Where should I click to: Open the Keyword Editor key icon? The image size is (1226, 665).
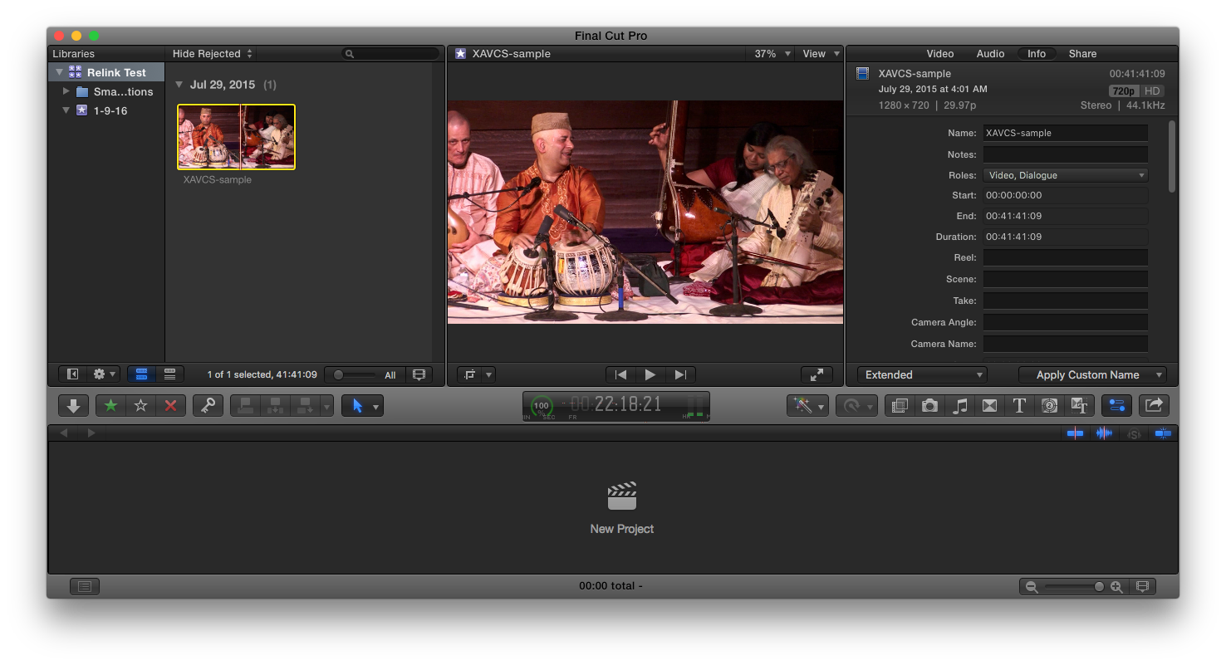pos(208,406)
